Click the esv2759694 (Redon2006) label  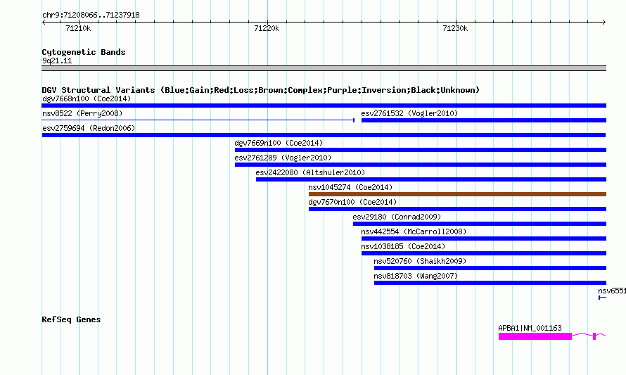[x=89, y=128]
